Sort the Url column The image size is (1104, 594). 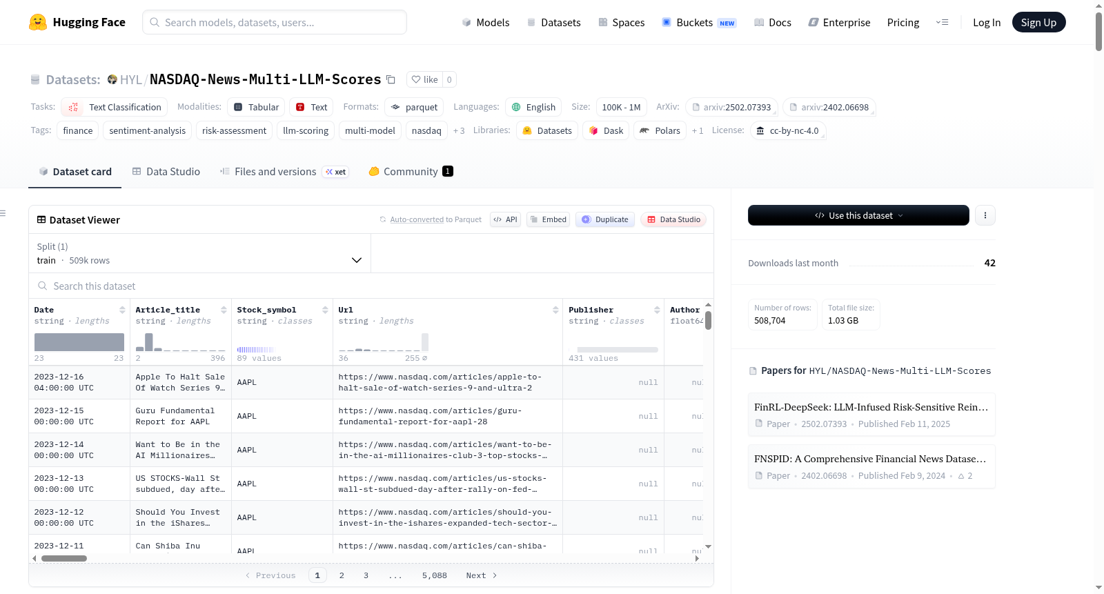pyautogui.click(x=555, y=310)
